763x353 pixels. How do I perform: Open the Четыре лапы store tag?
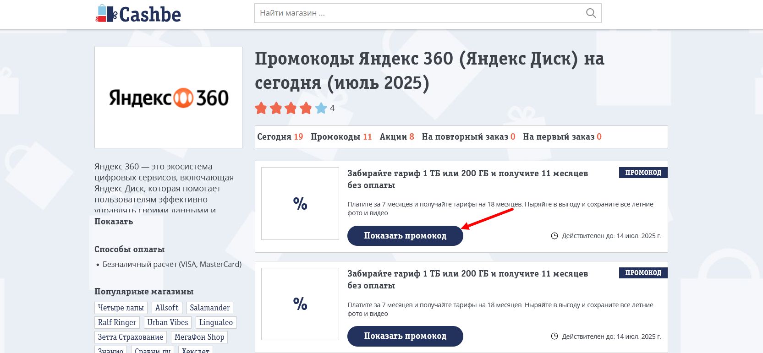click(x=121, y=308)
